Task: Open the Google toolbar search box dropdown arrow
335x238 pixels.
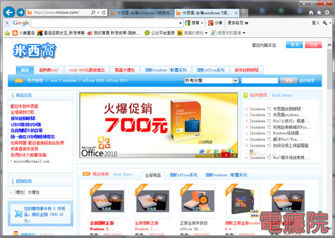Action: [x=180, y=23]
